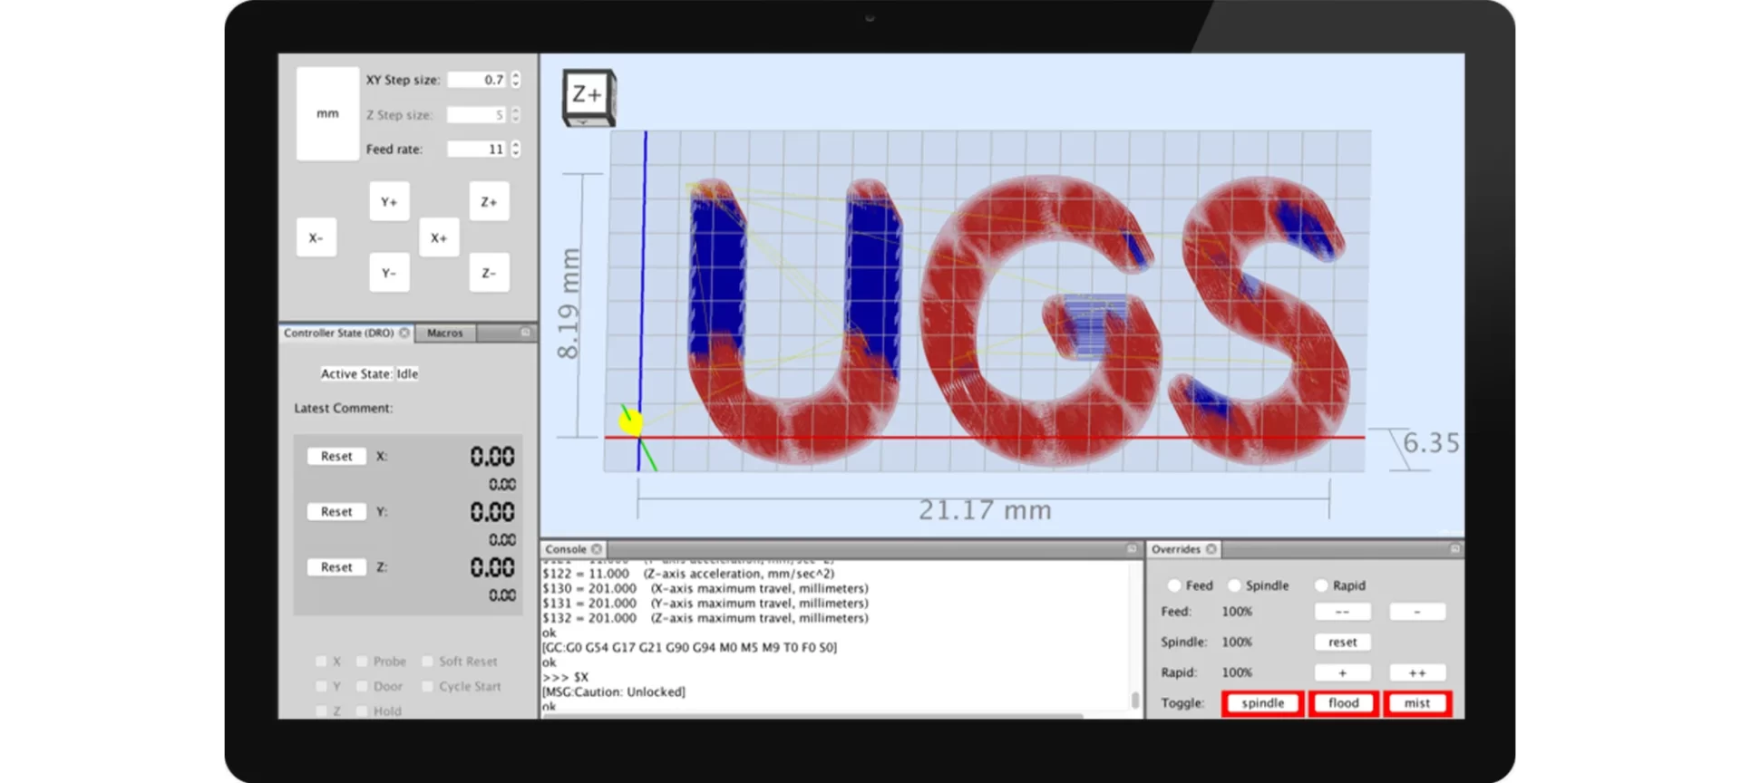Click the override reset button
Viewport: 1741px width, 783px height.
click(x=1343, y=642)
